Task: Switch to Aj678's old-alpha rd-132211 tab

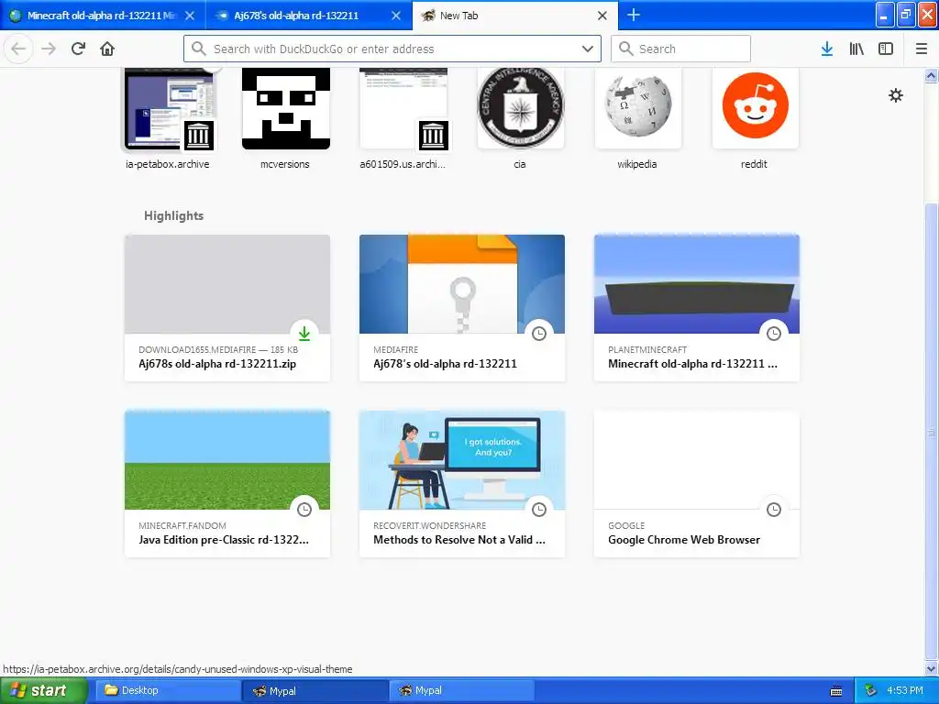Action: click(x=308, y=16)
